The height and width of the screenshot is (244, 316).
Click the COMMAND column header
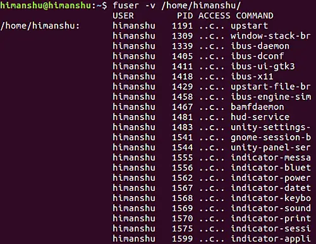(255, 16)
